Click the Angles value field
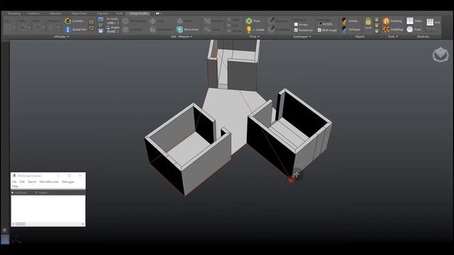 click(x=111, y=31)
